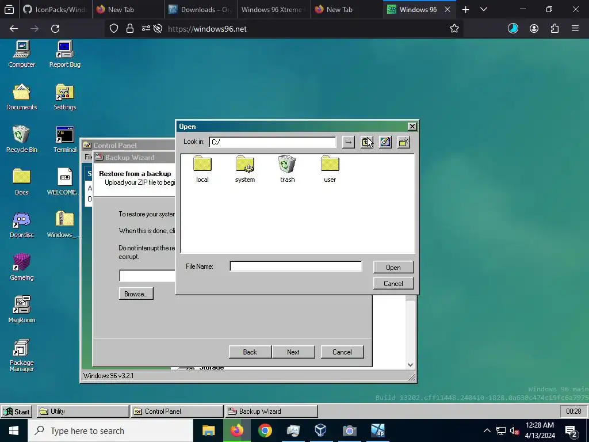Screen dimensions: 589x442
Task: Click Next in Backup Wizard
Action: click(293, 352)
